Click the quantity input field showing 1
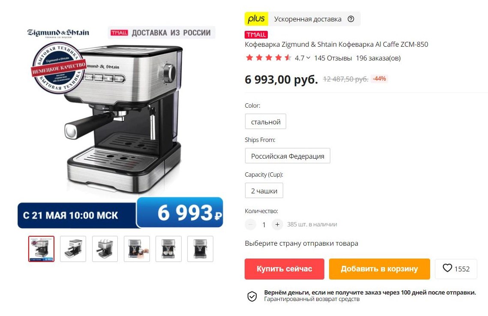Screen dimensions: 488x316 264,225
